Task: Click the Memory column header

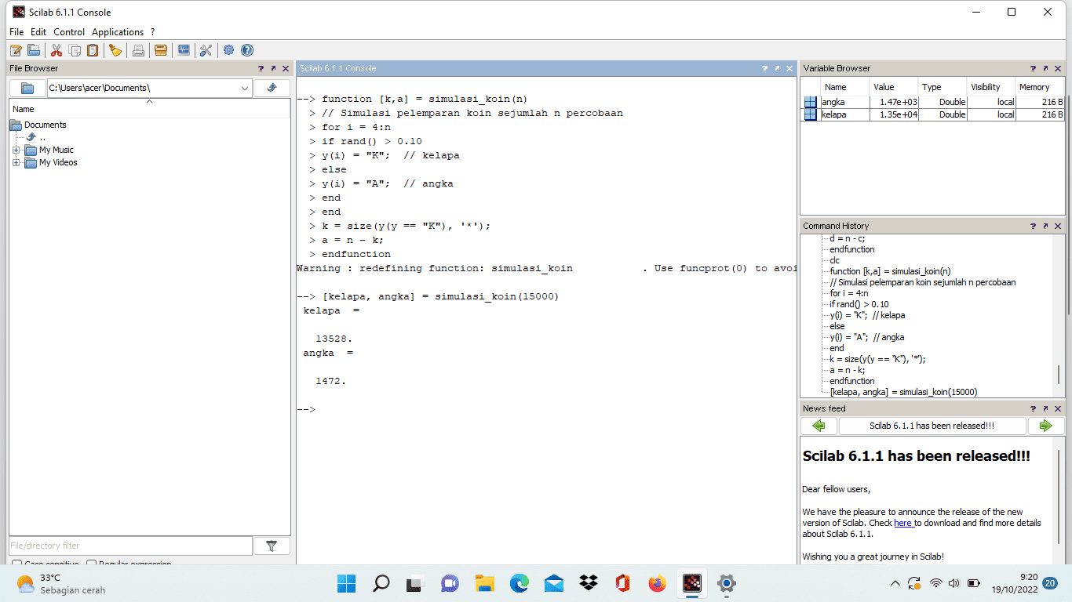Action: click(1040, 87)
